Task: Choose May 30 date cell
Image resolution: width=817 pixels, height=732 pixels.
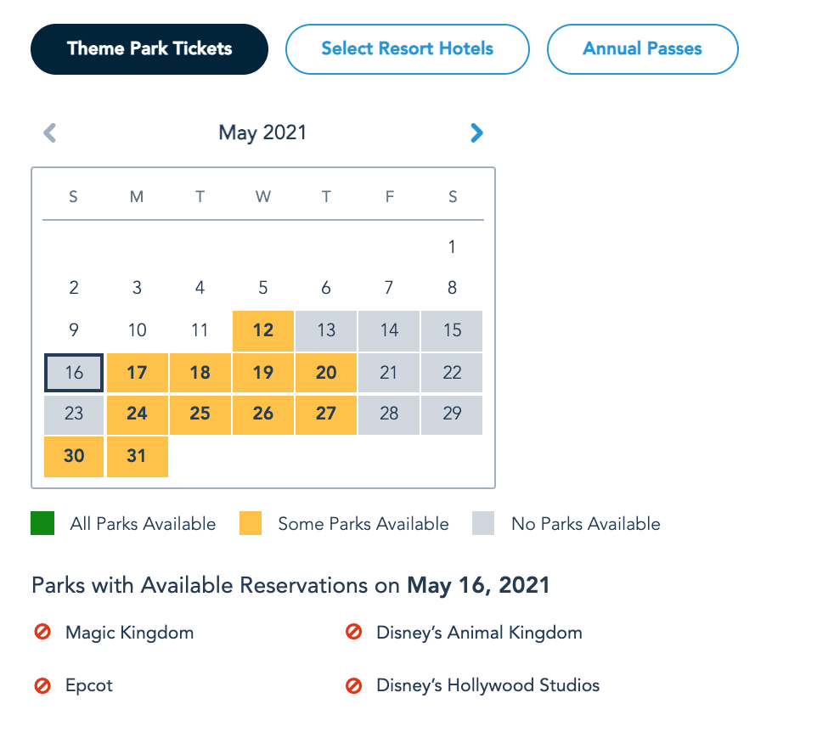Action: 74,456
